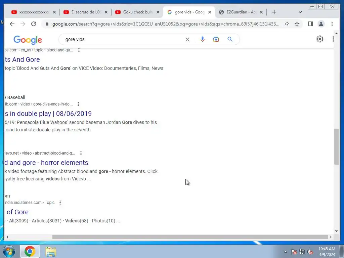Screen dimensions: 344x258
Task: Open more options for gore-dive-ends result
Action: tap(78, 104)
